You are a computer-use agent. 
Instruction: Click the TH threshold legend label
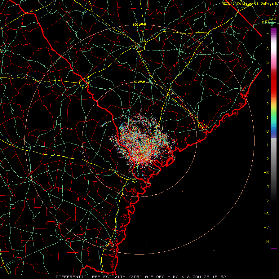pyautogui.click(x=266, y=241)
